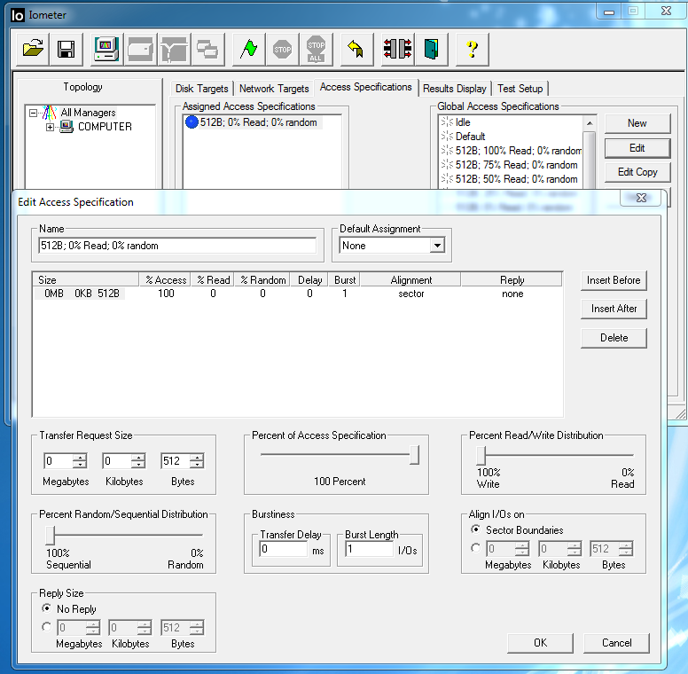Click Reply Size Bytes spinner
Viewport: 688px width, 674px height.
pos(197,628)
